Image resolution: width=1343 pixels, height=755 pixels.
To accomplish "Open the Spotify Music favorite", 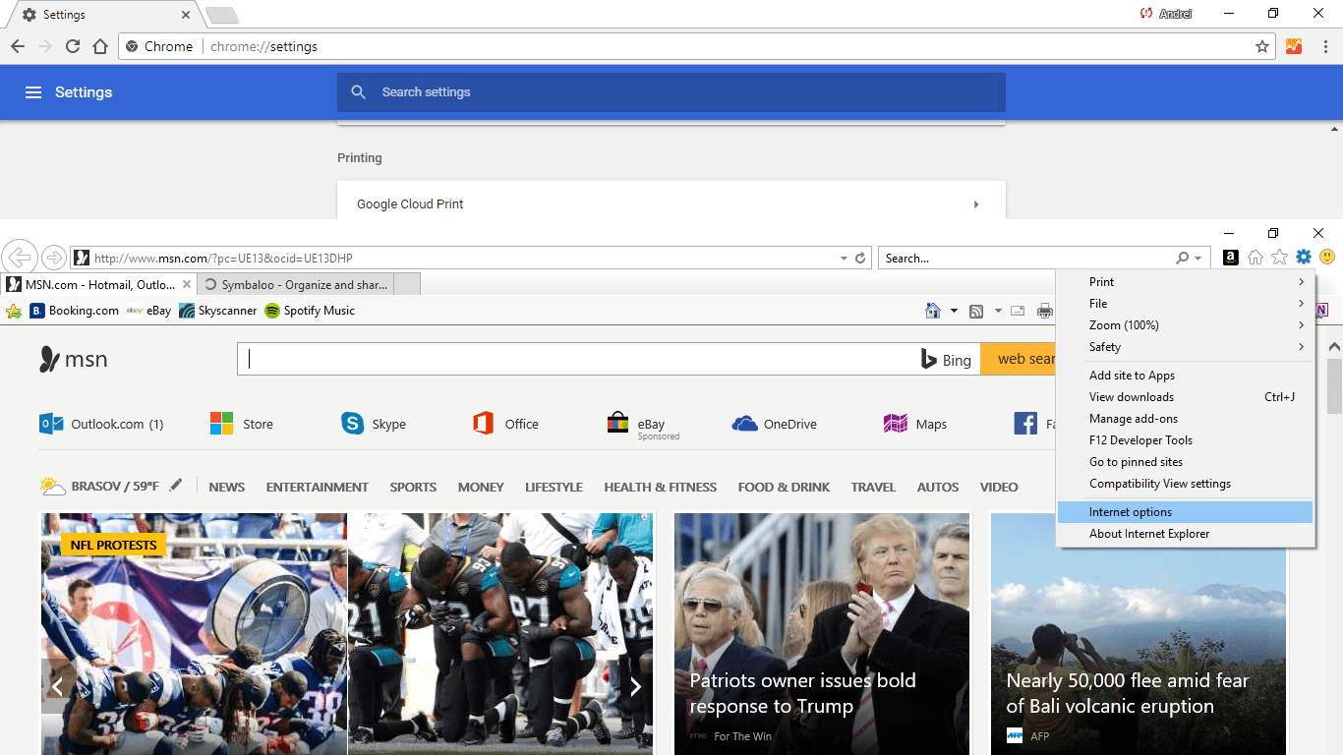I will pos(310,311).
